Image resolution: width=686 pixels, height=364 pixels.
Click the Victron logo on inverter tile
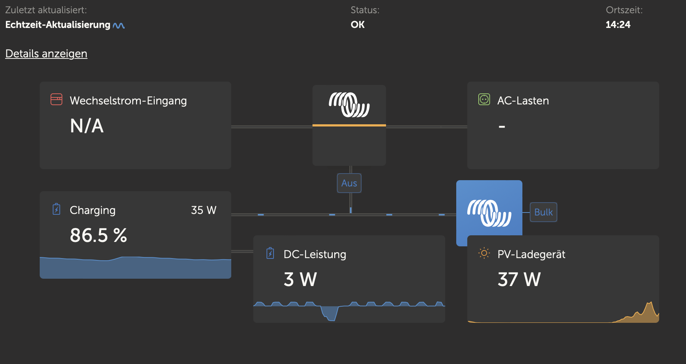(x=349, y=105)
